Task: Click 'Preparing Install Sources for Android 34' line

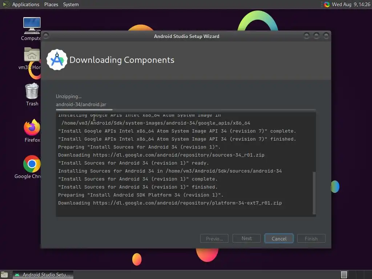Action: tap(139, 147)
